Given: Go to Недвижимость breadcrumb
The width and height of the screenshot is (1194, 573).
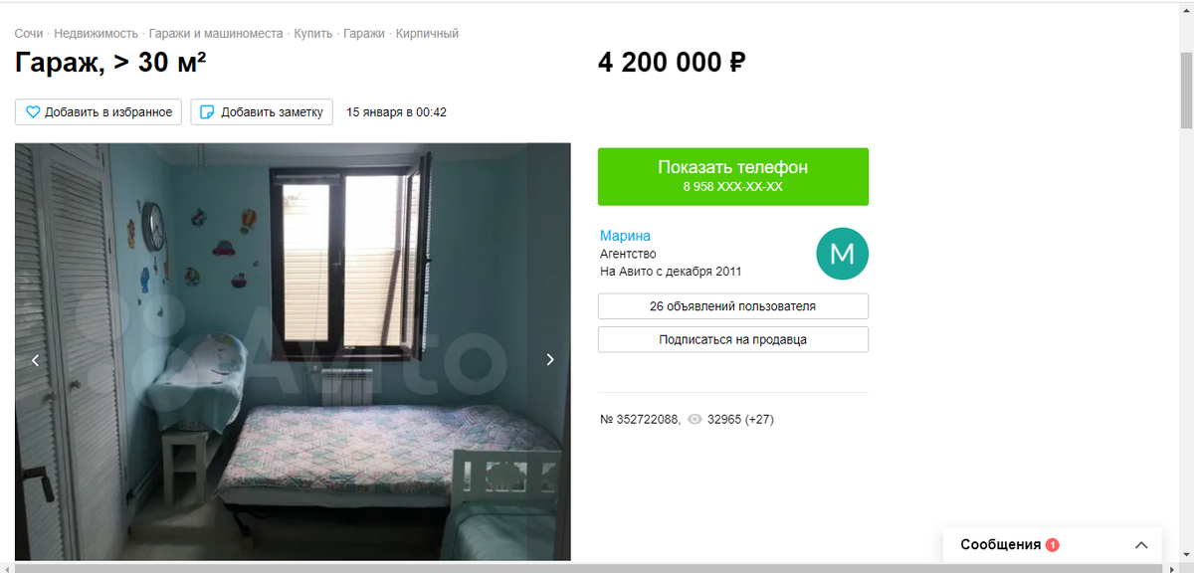Looking at the screenshot, I should [96, 34].
